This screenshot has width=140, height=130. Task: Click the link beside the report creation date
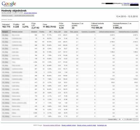coord(30,13)
